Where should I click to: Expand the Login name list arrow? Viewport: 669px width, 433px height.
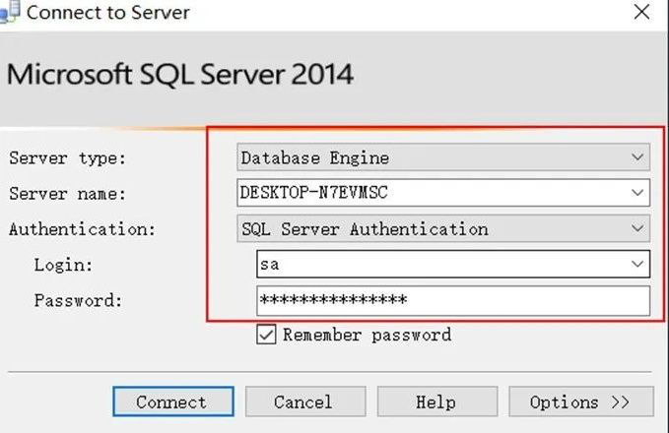pyautogui.click(x=638, y=264)
